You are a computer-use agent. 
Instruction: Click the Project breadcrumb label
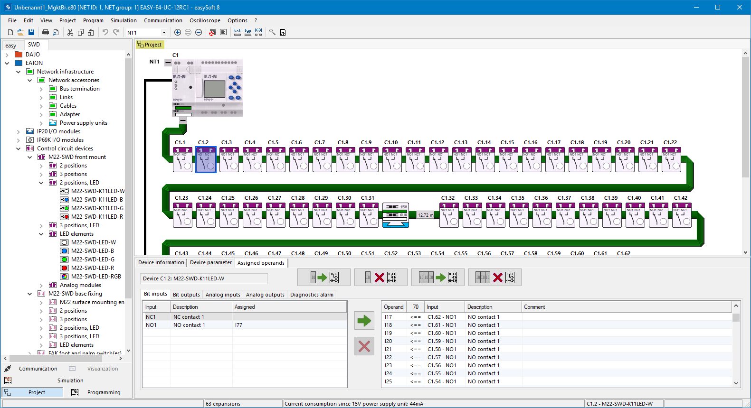click(150, 45)
